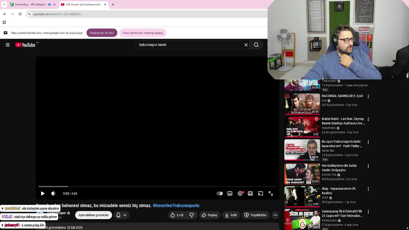Enter fullscreen mode
This screenshot has width=409, height=230.
click(271, 194)
